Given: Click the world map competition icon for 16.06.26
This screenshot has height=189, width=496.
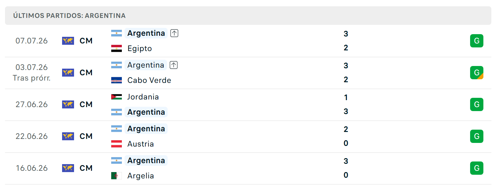Looking at the screenshot, I should pos(68,168).
